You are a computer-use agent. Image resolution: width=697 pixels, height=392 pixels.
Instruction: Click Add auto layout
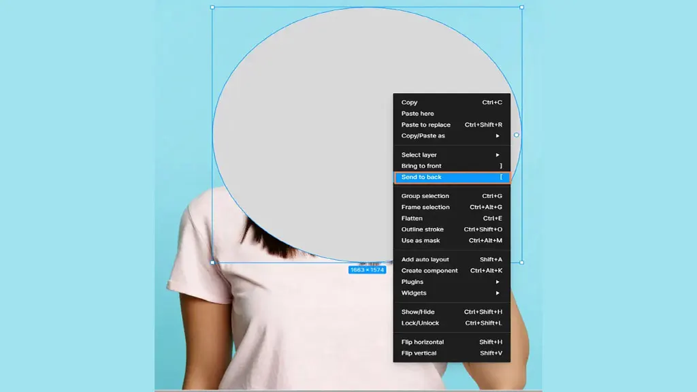pyautogui.click(x=452, y=259)
